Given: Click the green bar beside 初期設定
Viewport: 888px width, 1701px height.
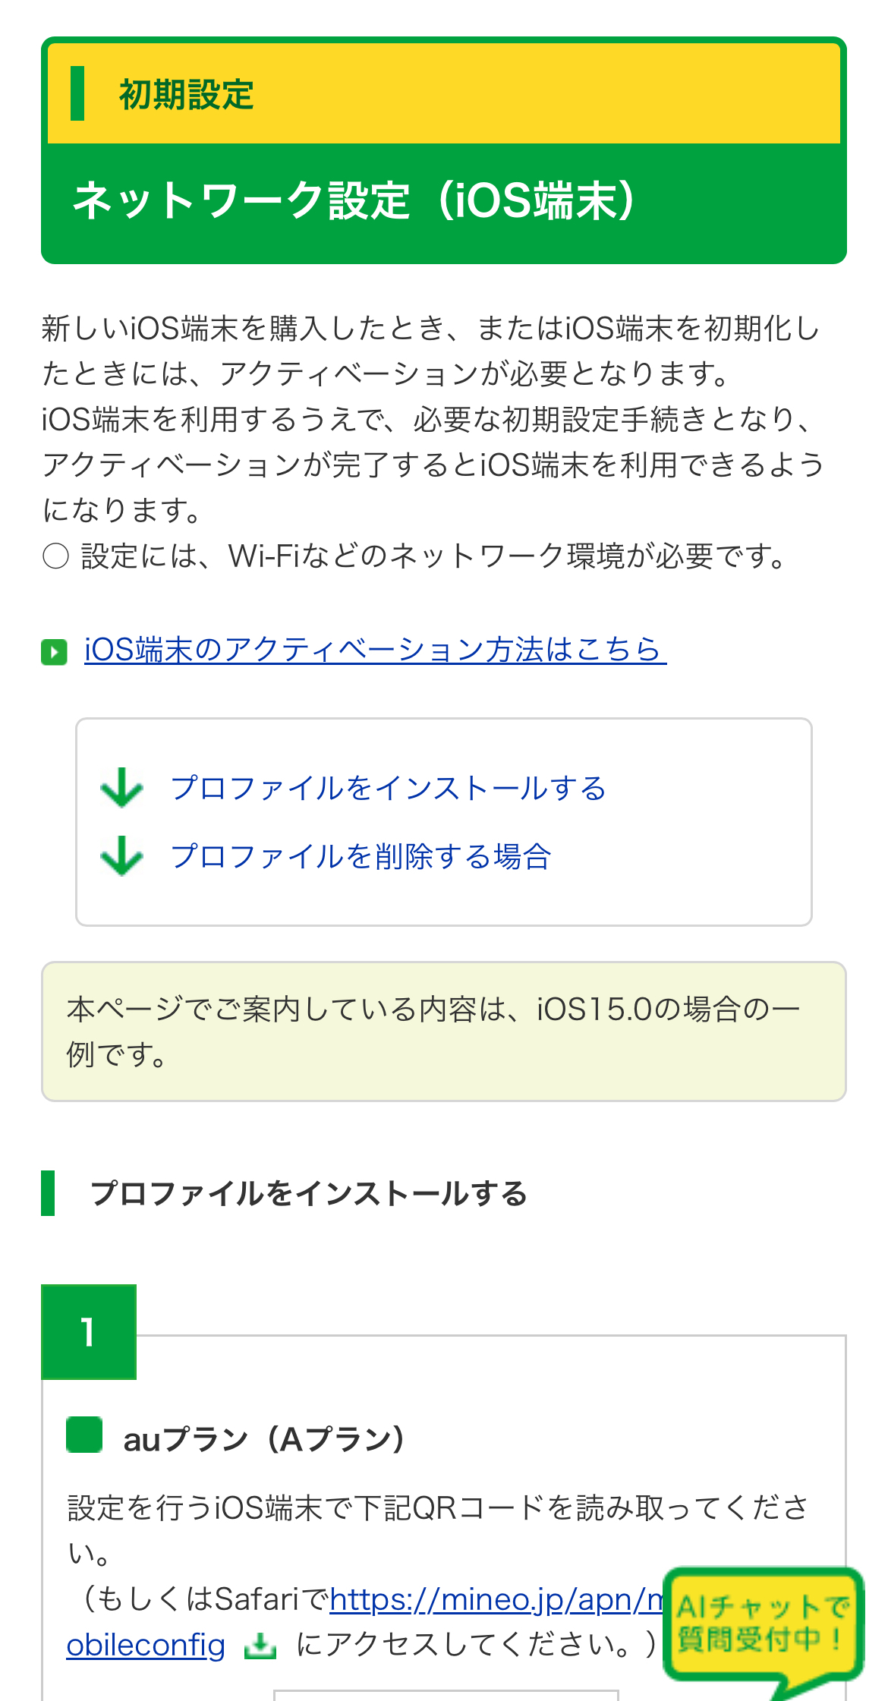Looking at the screenshot, I should pos(77,93).
